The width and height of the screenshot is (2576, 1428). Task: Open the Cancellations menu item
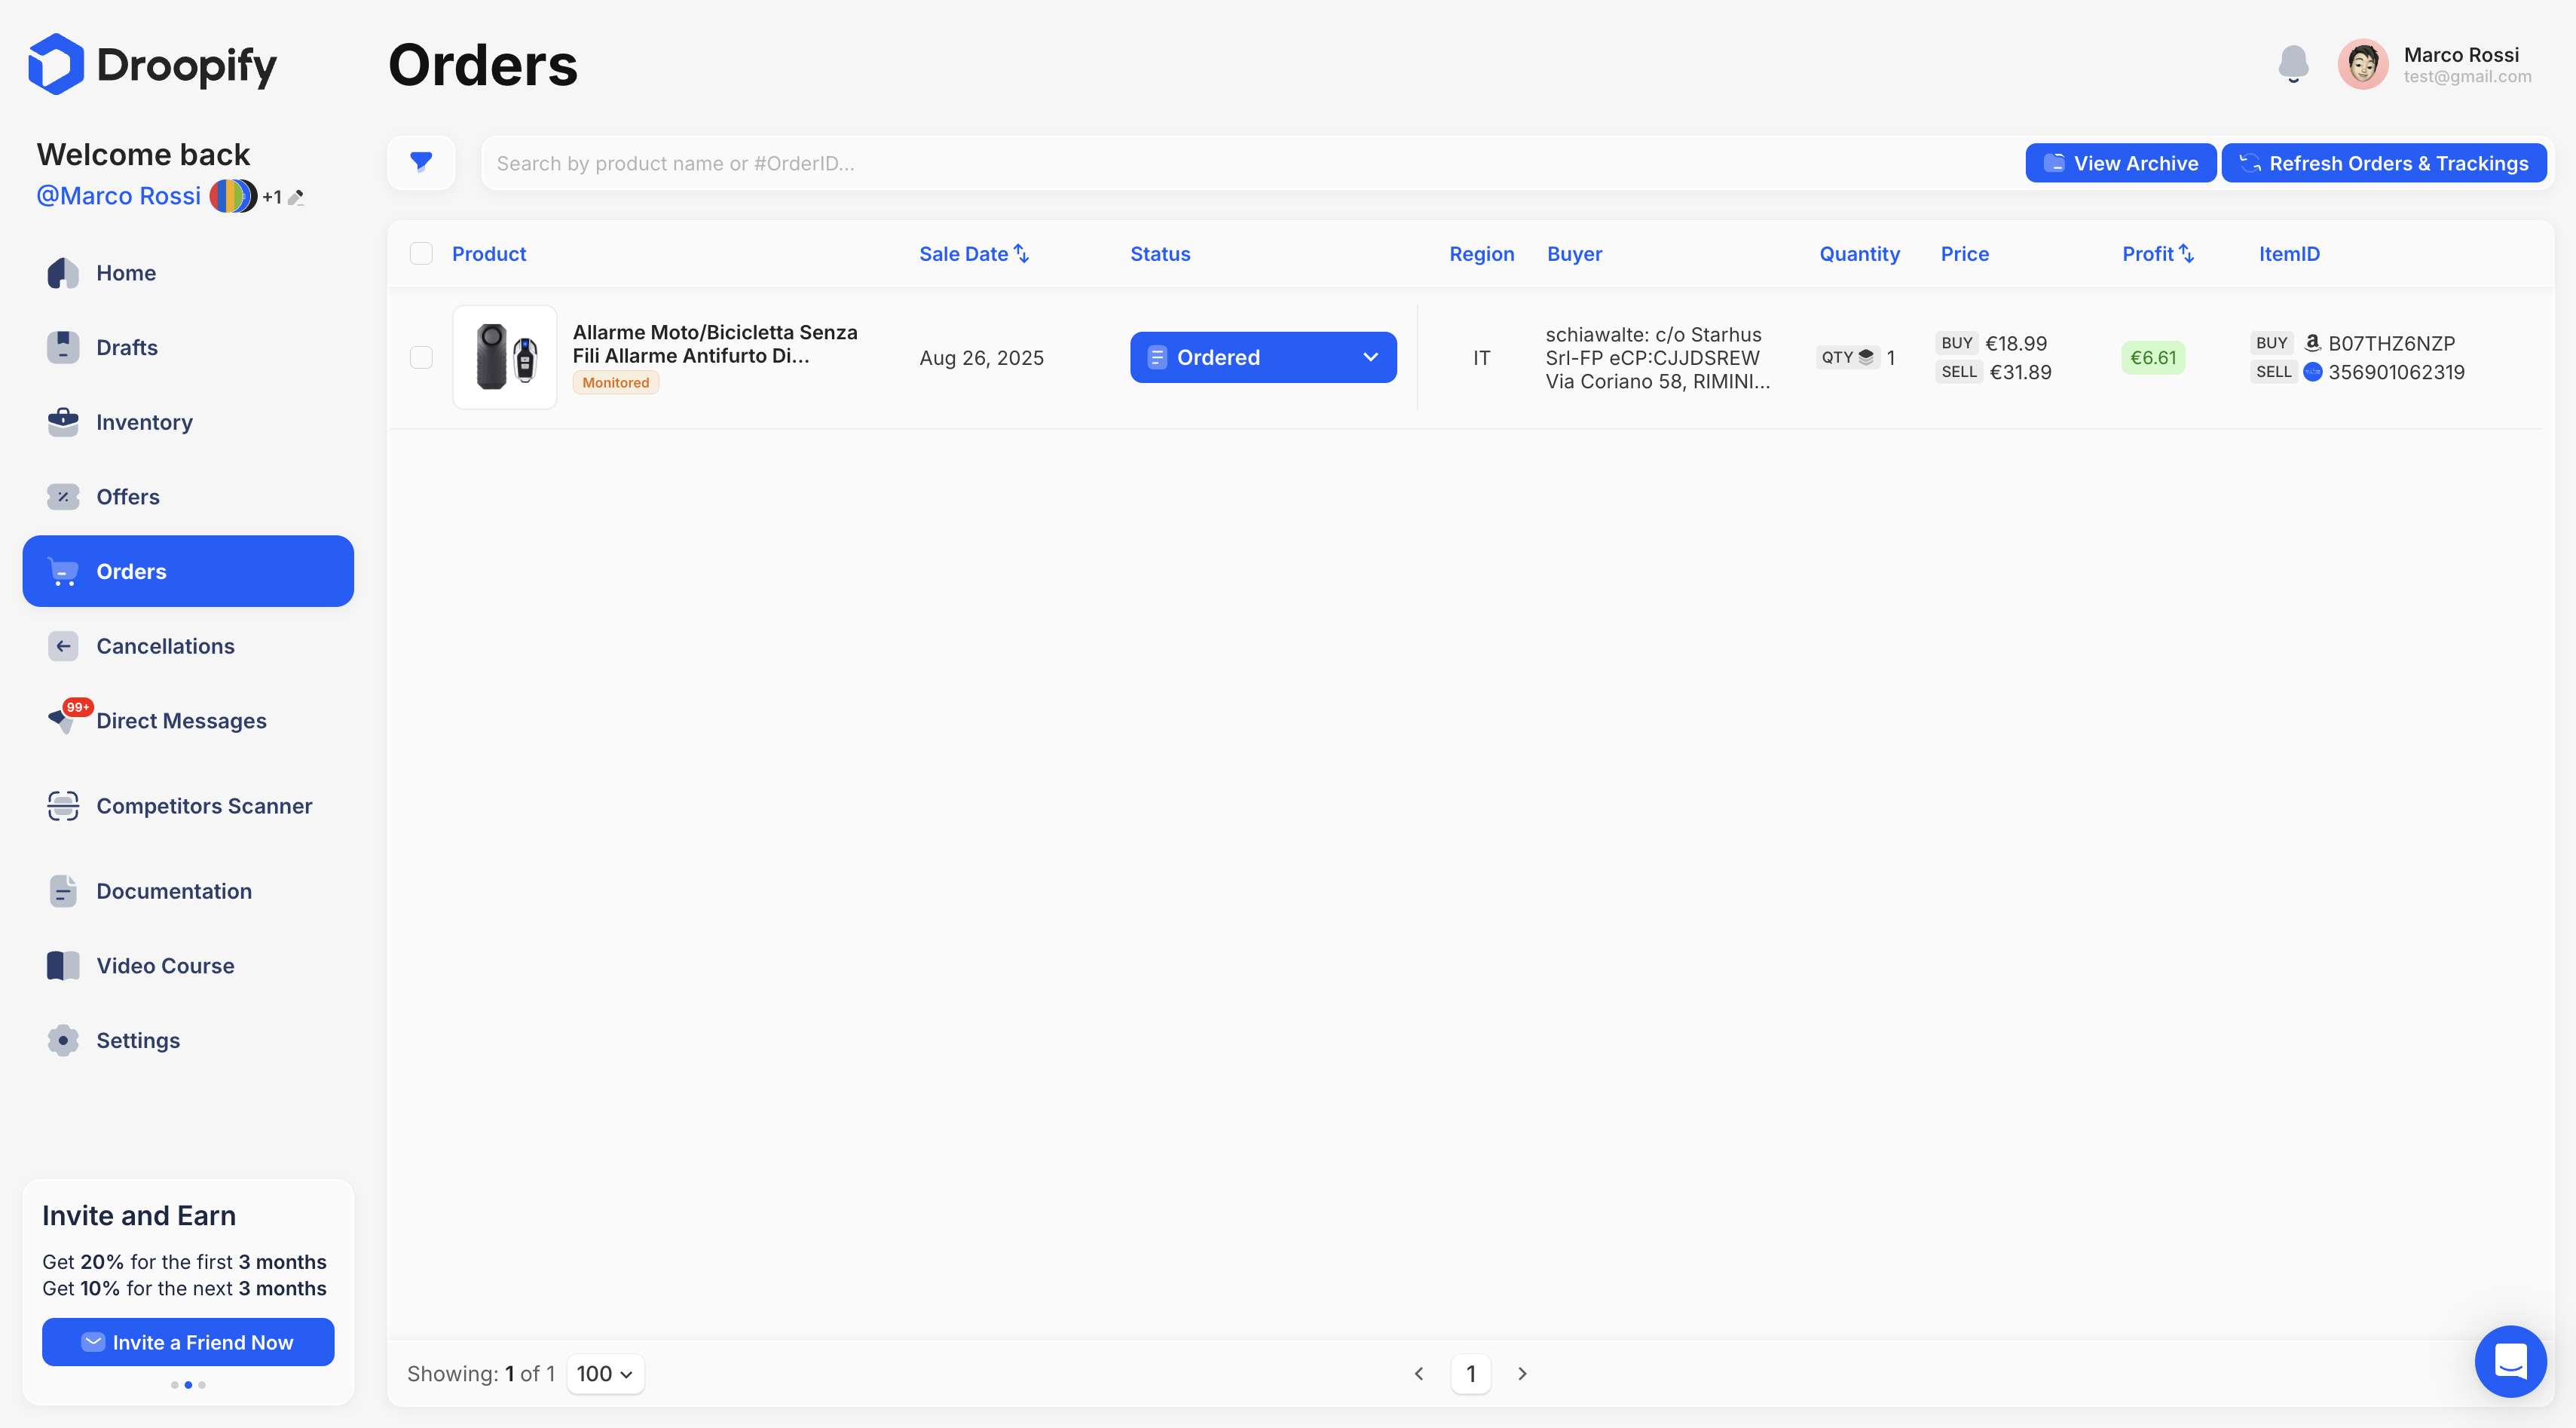[188, 645]
